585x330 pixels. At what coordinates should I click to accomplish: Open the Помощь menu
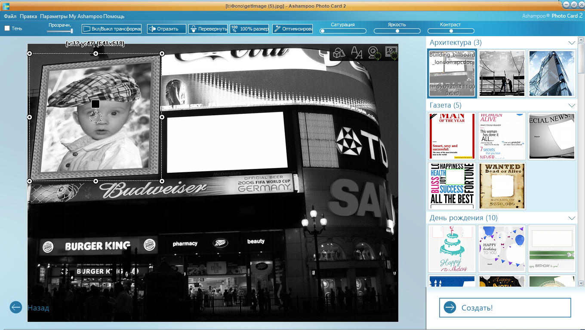click(x=114, y=16)
